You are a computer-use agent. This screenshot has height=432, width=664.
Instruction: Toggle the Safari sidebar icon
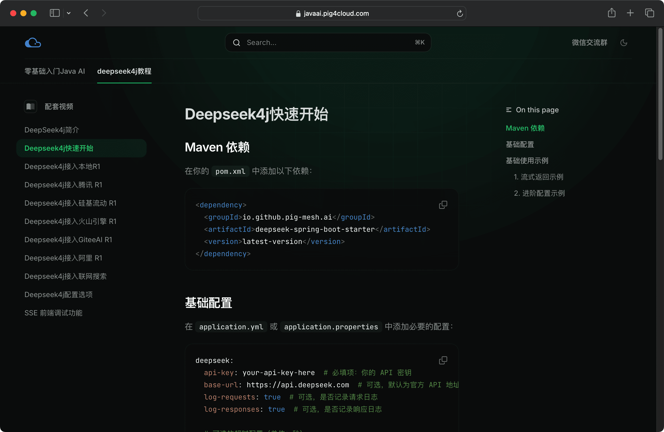(x=55, y=13)
